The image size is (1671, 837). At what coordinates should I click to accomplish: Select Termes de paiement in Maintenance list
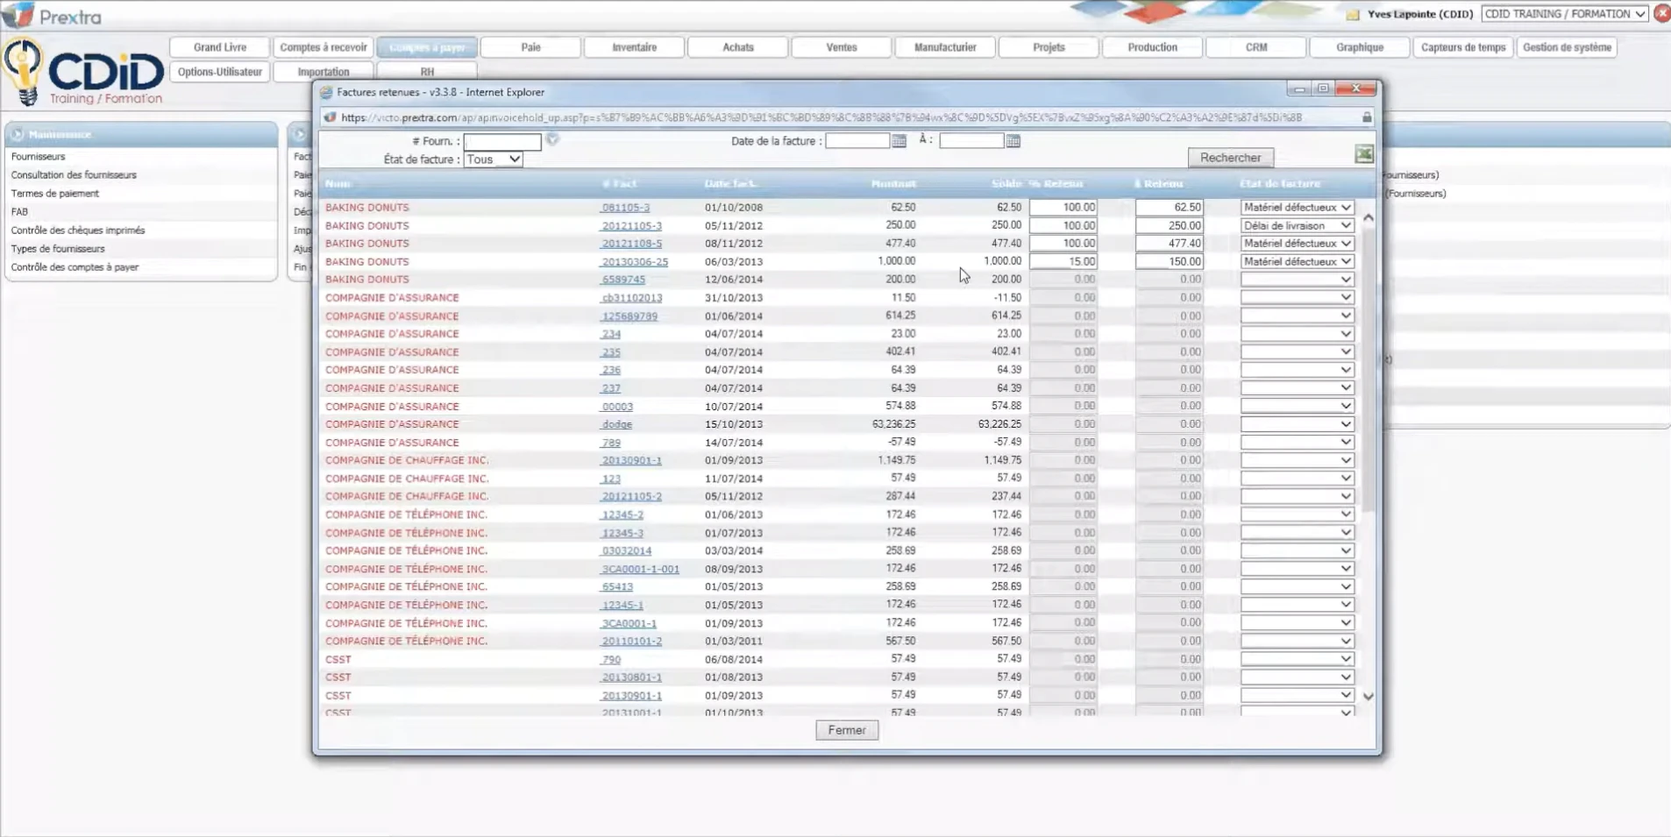pyautogui.click(x=55, y=194)
